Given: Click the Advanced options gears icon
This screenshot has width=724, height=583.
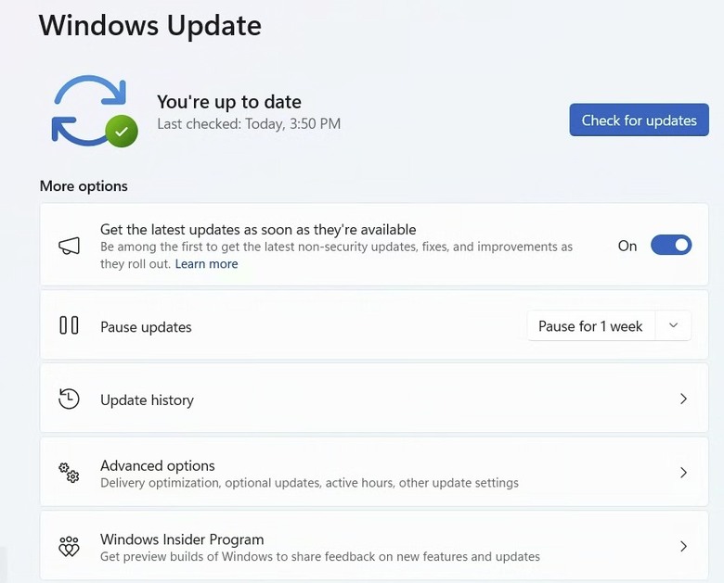Looking at the screenshot, I should [69, 473].
